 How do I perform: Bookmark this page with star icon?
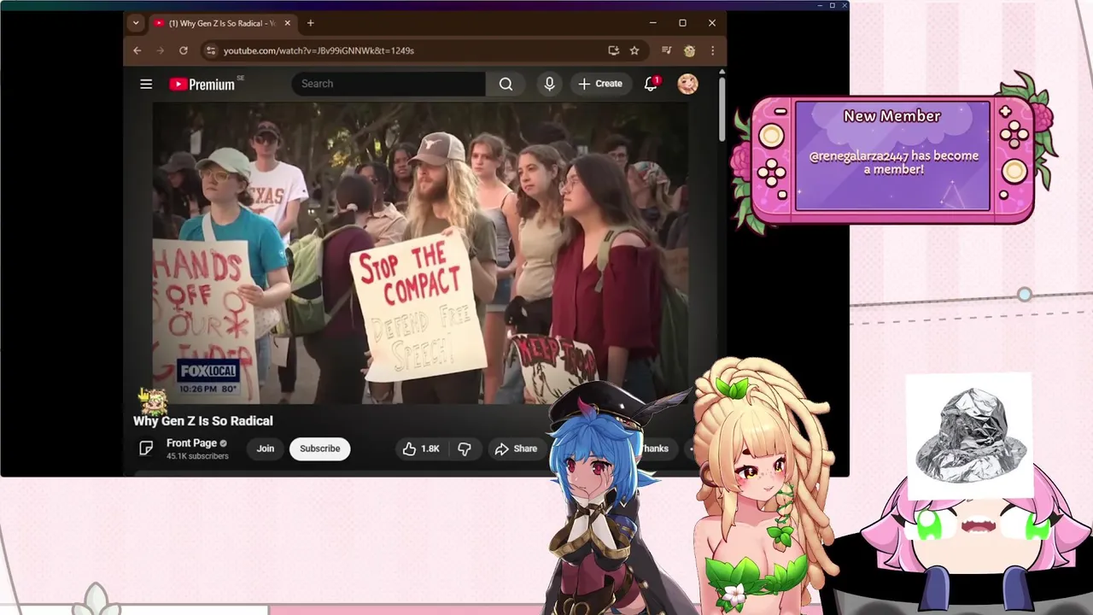click(x=634, y=50)
